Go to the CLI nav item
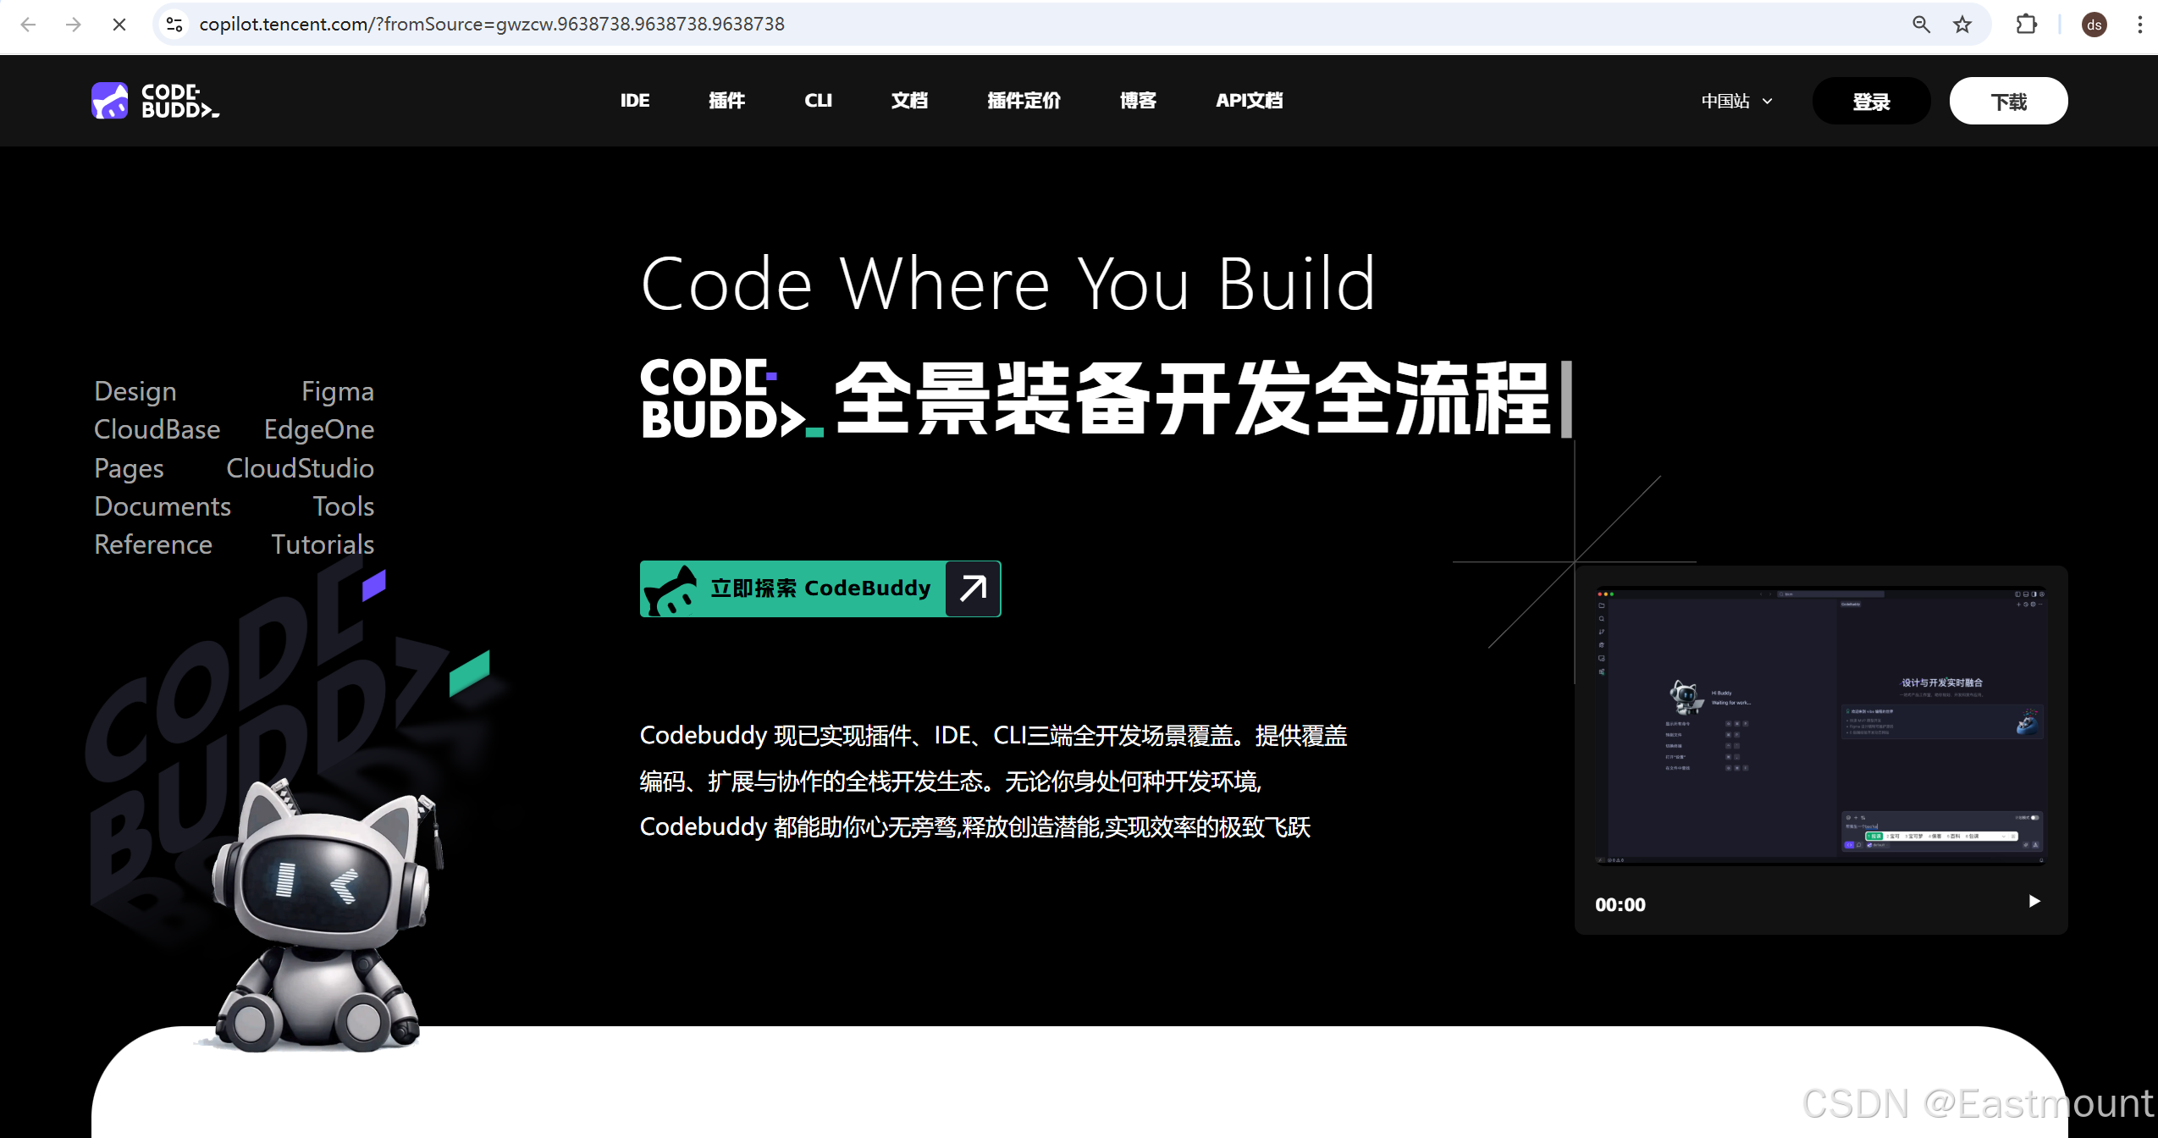This screenshot has width=2158, height=1138. [817, 101]
